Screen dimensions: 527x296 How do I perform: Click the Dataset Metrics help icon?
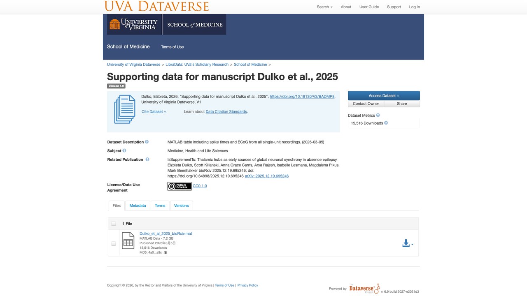378,116
